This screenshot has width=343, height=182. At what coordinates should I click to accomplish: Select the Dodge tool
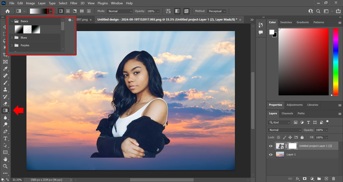(5, 124)
